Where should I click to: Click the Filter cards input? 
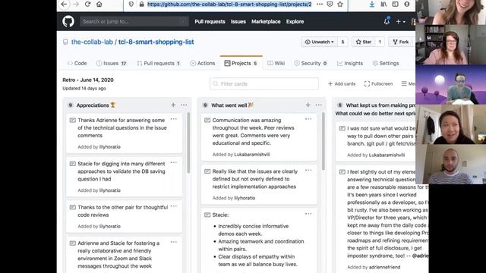point(264,83)
